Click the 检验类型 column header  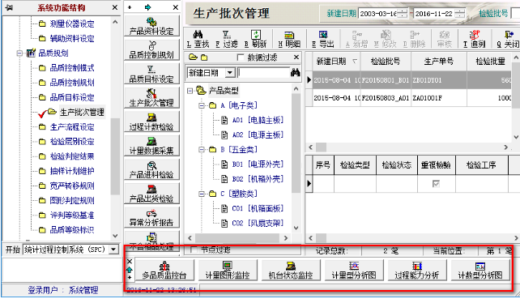click(355, 165)
